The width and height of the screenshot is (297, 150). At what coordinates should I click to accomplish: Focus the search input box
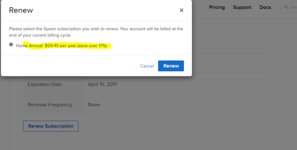coord(289,7)
